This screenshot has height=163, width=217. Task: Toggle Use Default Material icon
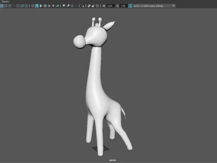41,6
